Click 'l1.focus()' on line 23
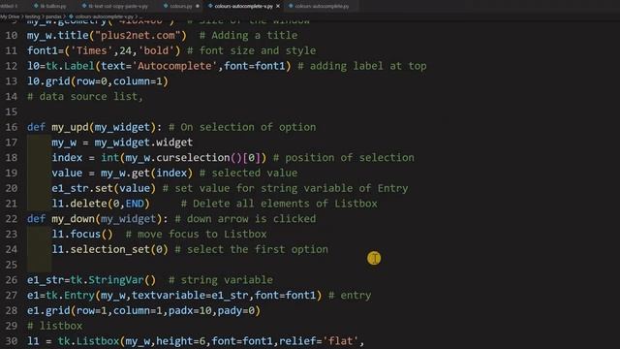Image resolution: width=620 pixels, height=349 pixels. coord(82,234)
